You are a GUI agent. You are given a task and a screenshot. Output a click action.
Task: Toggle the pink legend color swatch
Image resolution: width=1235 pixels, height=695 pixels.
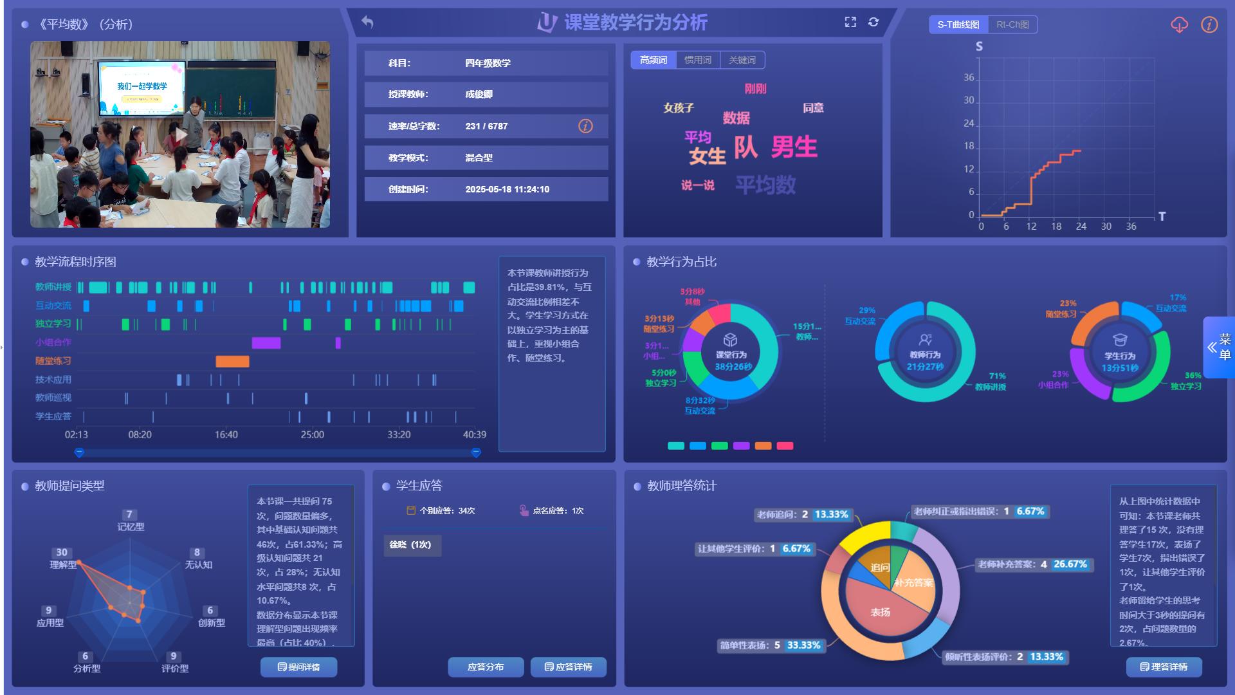pyautogui.click(x=785, y=446)
